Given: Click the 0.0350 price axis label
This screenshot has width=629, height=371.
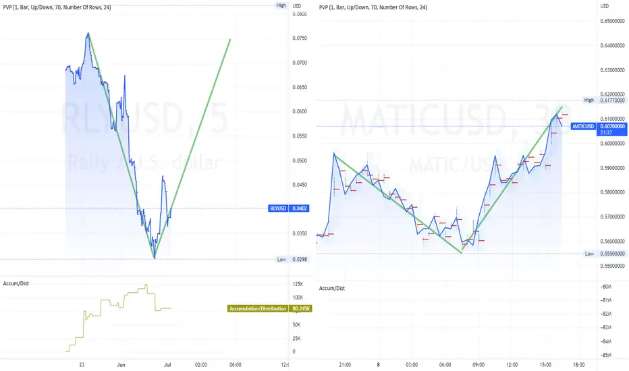Looking at the screenshot, I should [300, 233].
